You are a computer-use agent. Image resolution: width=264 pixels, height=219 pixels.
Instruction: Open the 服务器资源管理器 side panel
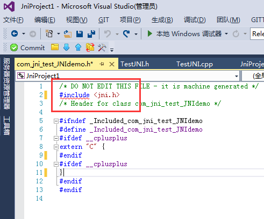(x=7, y=84)
